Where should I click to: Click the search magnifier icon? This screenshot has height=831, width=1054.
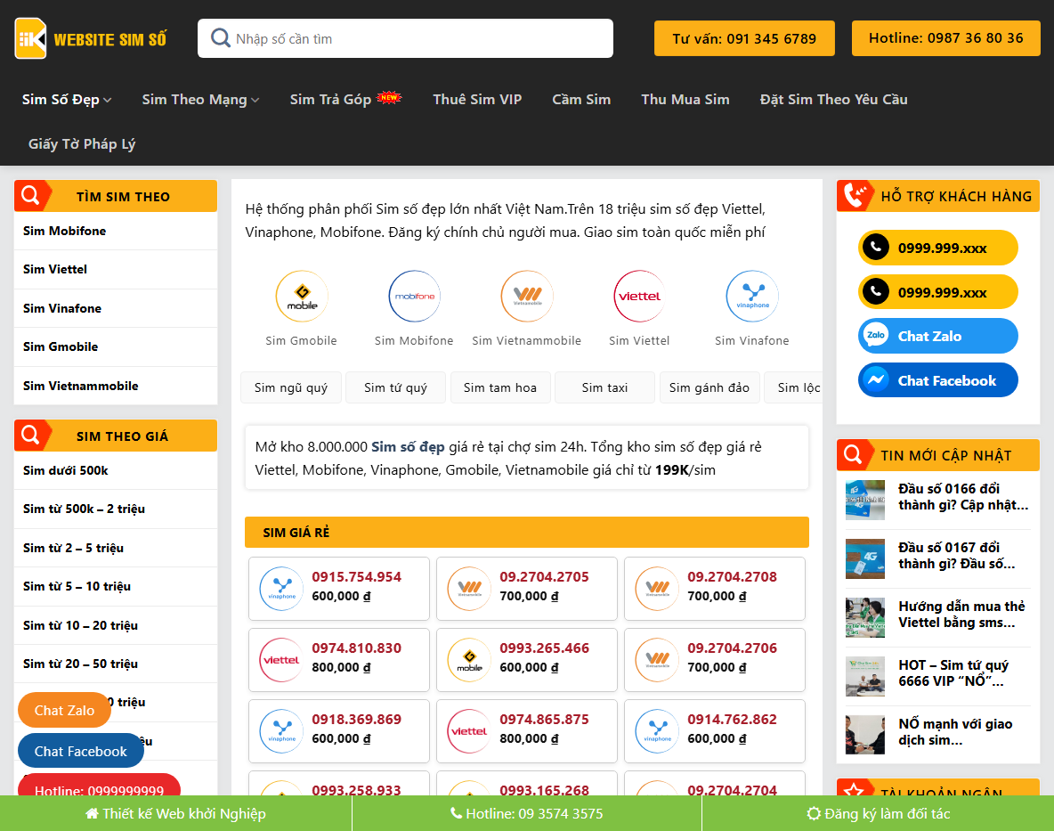point(219,38)
